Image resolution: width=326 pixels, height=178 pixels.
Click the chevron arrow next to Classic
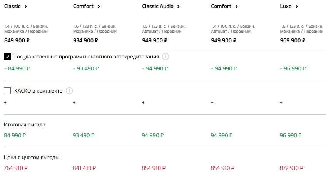point(25,7)
